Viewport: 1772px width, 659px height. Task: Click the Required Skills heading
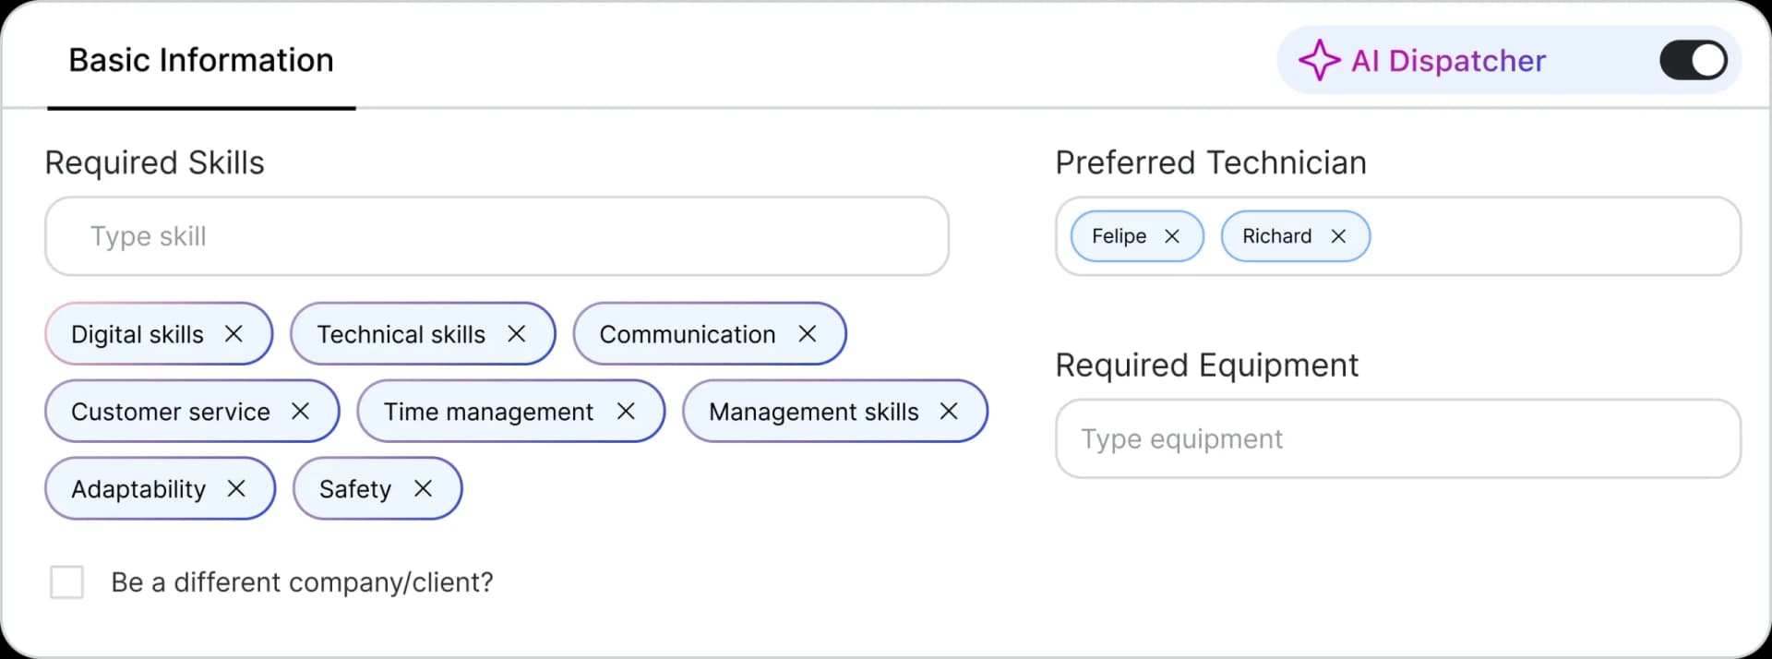tap(154, 162)
